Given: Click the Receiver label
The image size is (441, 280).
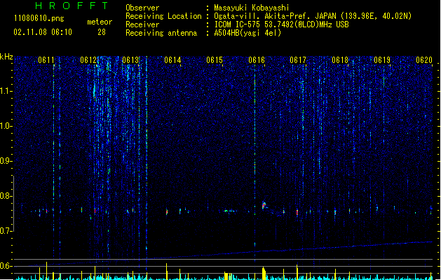Looking at the screenshot, I should 142,24.
